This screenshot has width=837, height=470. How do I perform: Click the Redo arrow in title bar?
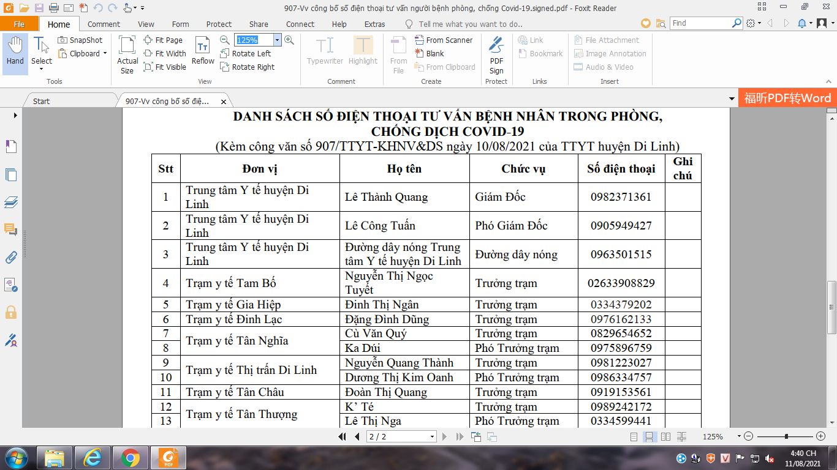(112, 8)
